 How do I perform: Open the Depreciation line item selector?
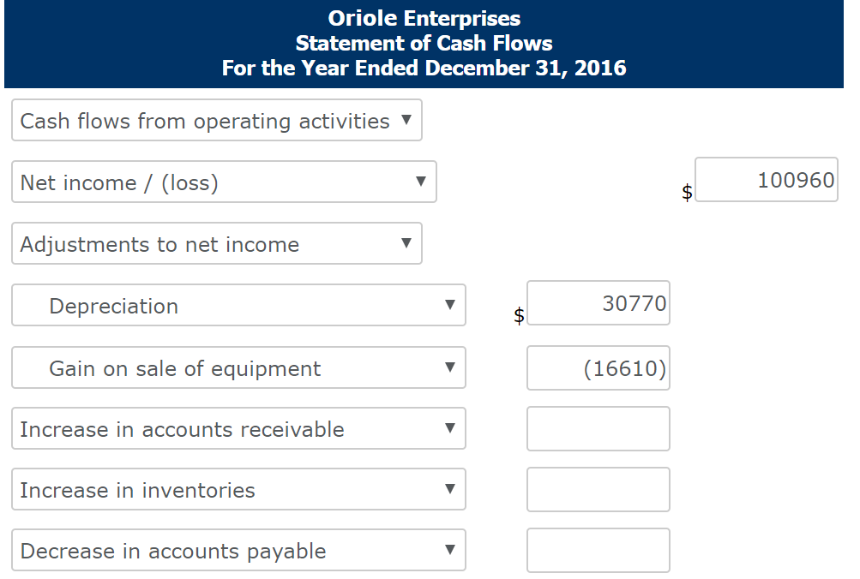pos(238,305)
